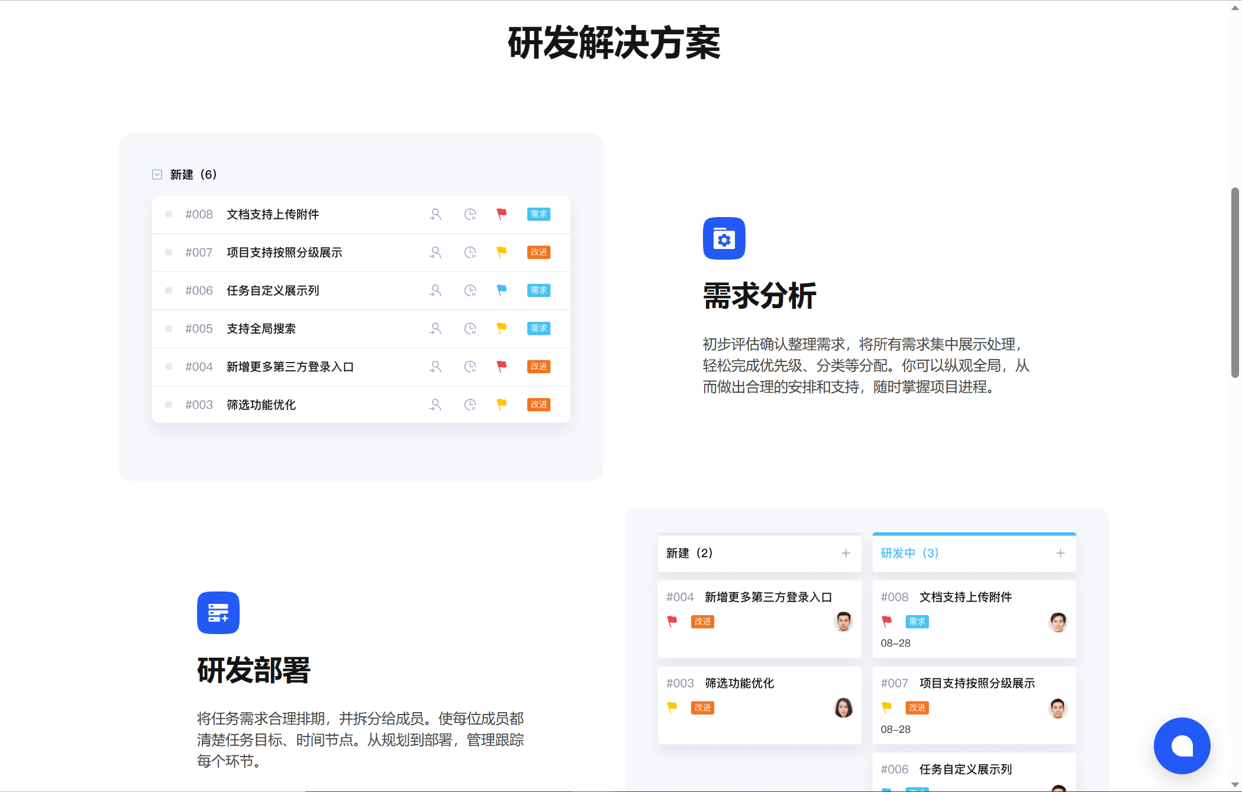Screen dimensions: 1242x792
Task: Click the clock icon on #007 row
Action: coord(470,253)
